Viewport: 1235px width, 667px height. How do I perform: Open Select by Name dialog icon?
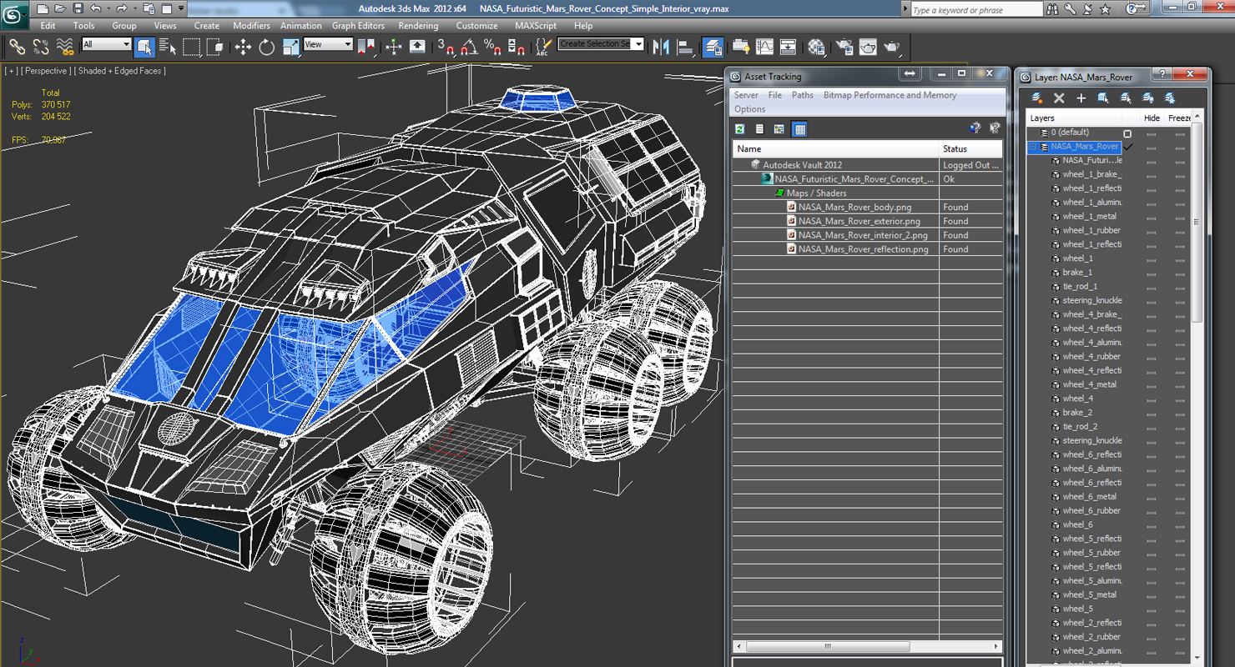pyautogui.click(x=168, y=47)
